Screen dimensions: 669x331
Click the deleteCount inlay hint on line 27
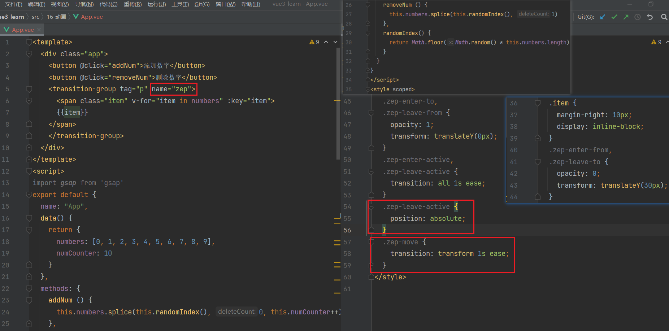[534, 14]
